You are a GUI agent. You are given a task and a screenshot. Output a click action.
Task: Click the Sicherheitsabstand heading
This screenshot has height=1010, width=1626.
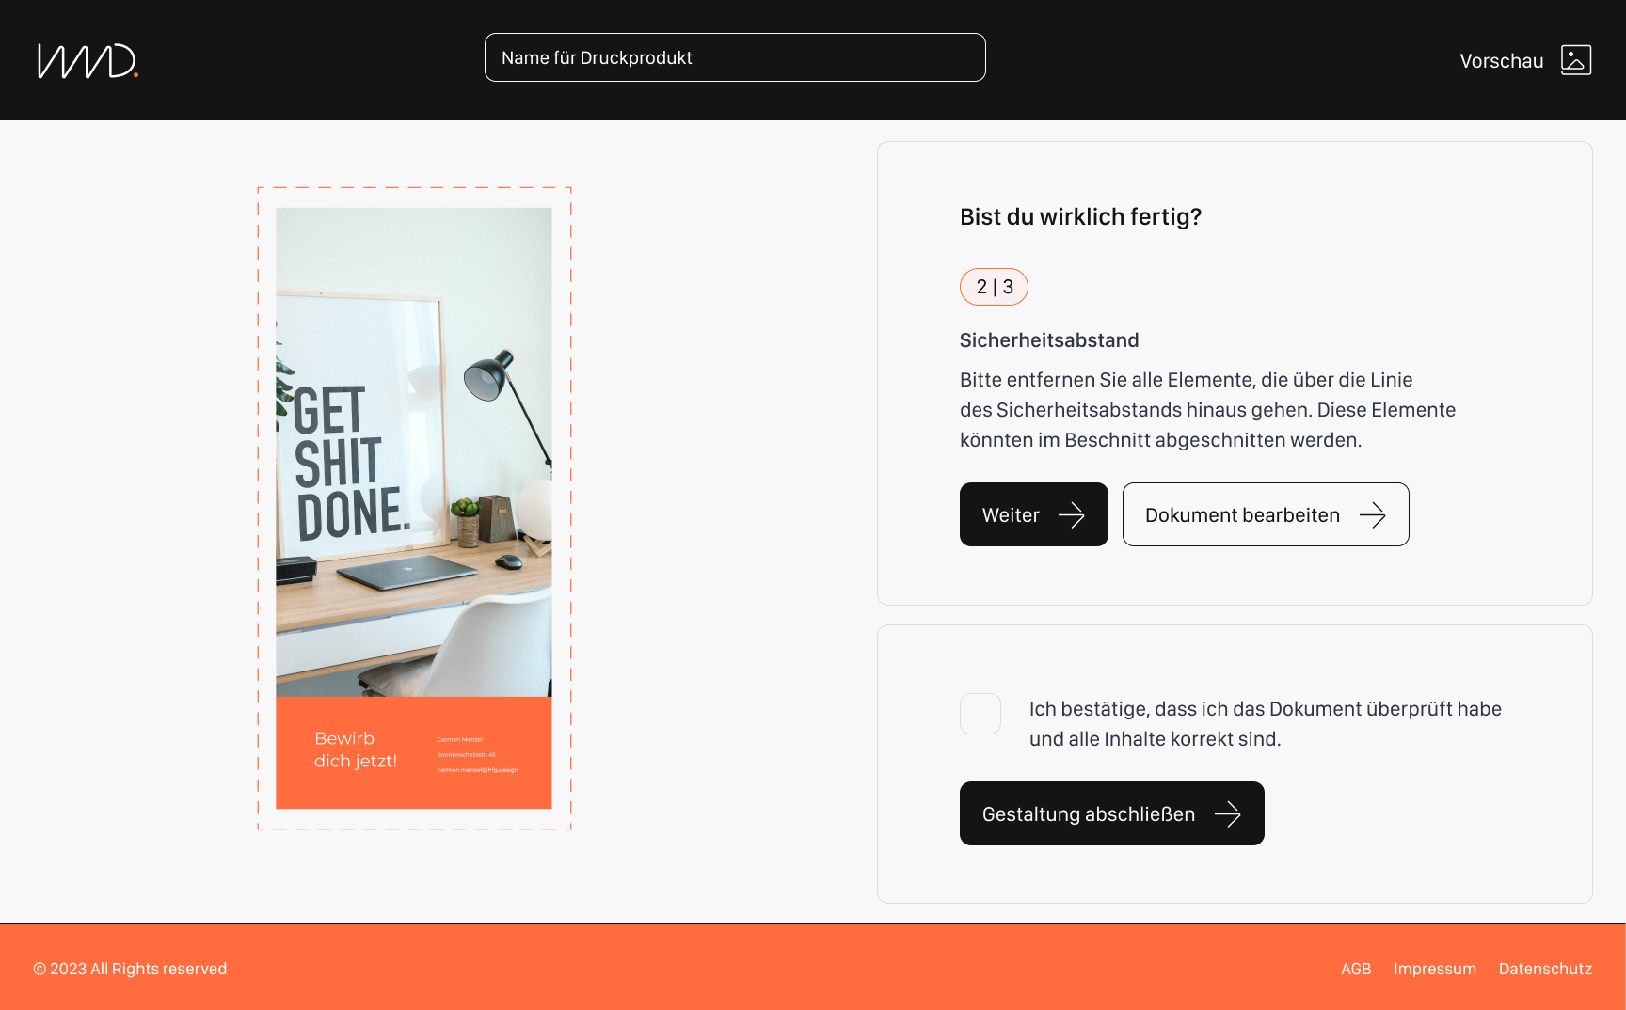coord(1049,340)
